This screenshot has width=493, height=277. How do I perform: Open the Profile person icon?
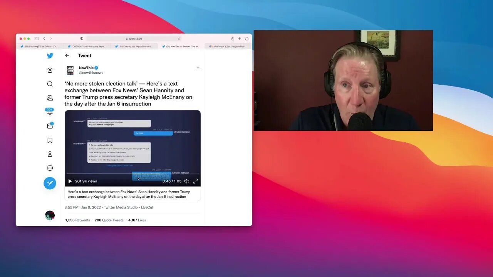pyautogui.click(x=50, y=154)
